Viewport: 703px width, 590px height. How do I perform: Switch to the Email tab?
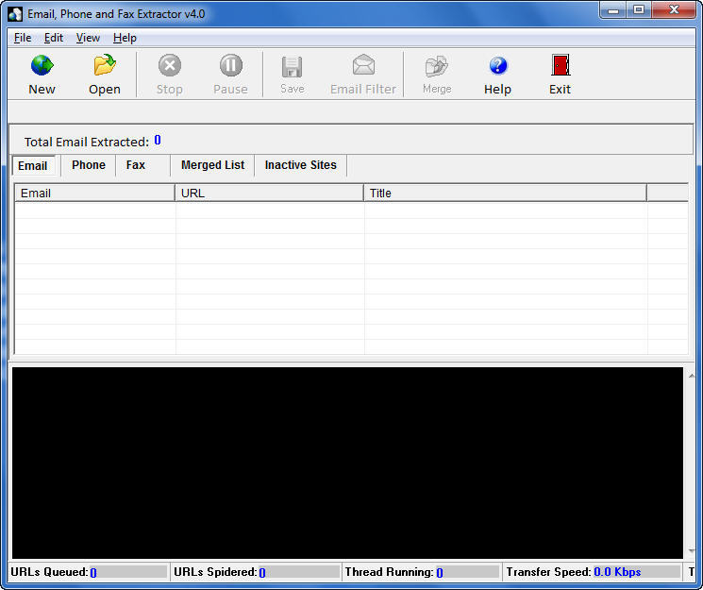pos(33,165)
